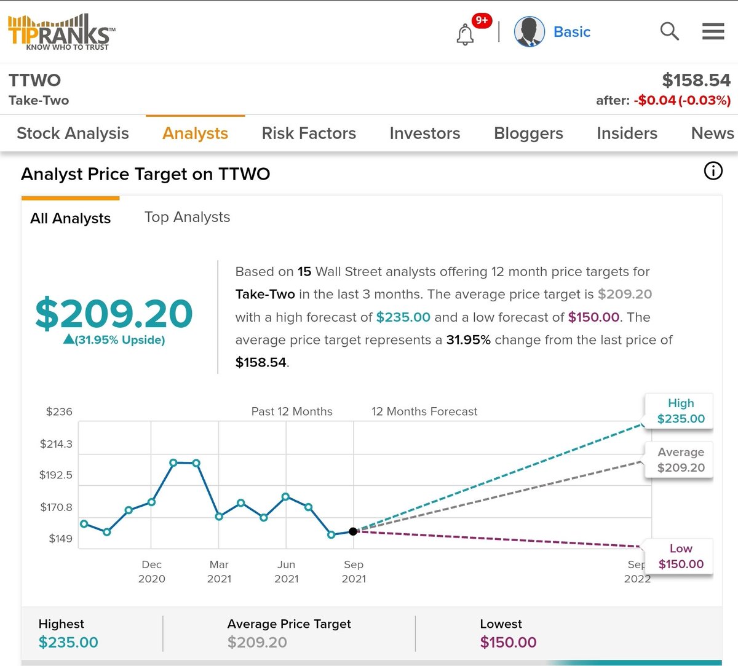
Task: Go to the Investors tab
Action: pyautogui.click(x=425, y=133)
